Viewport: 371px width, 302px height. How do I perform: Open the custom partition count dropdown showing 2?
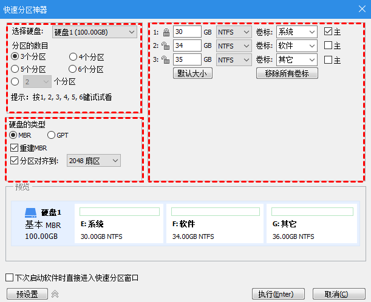37,82
